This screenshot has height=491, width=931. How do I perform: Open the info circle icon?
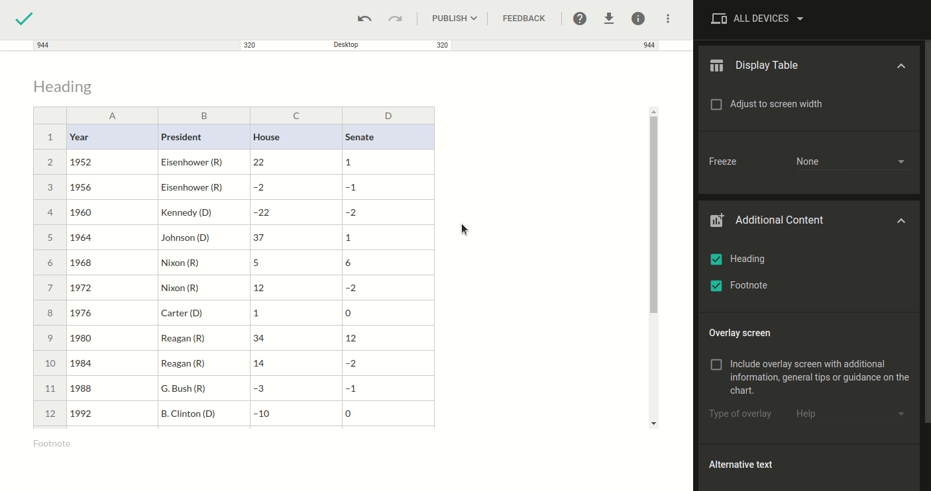click(638, 19)
